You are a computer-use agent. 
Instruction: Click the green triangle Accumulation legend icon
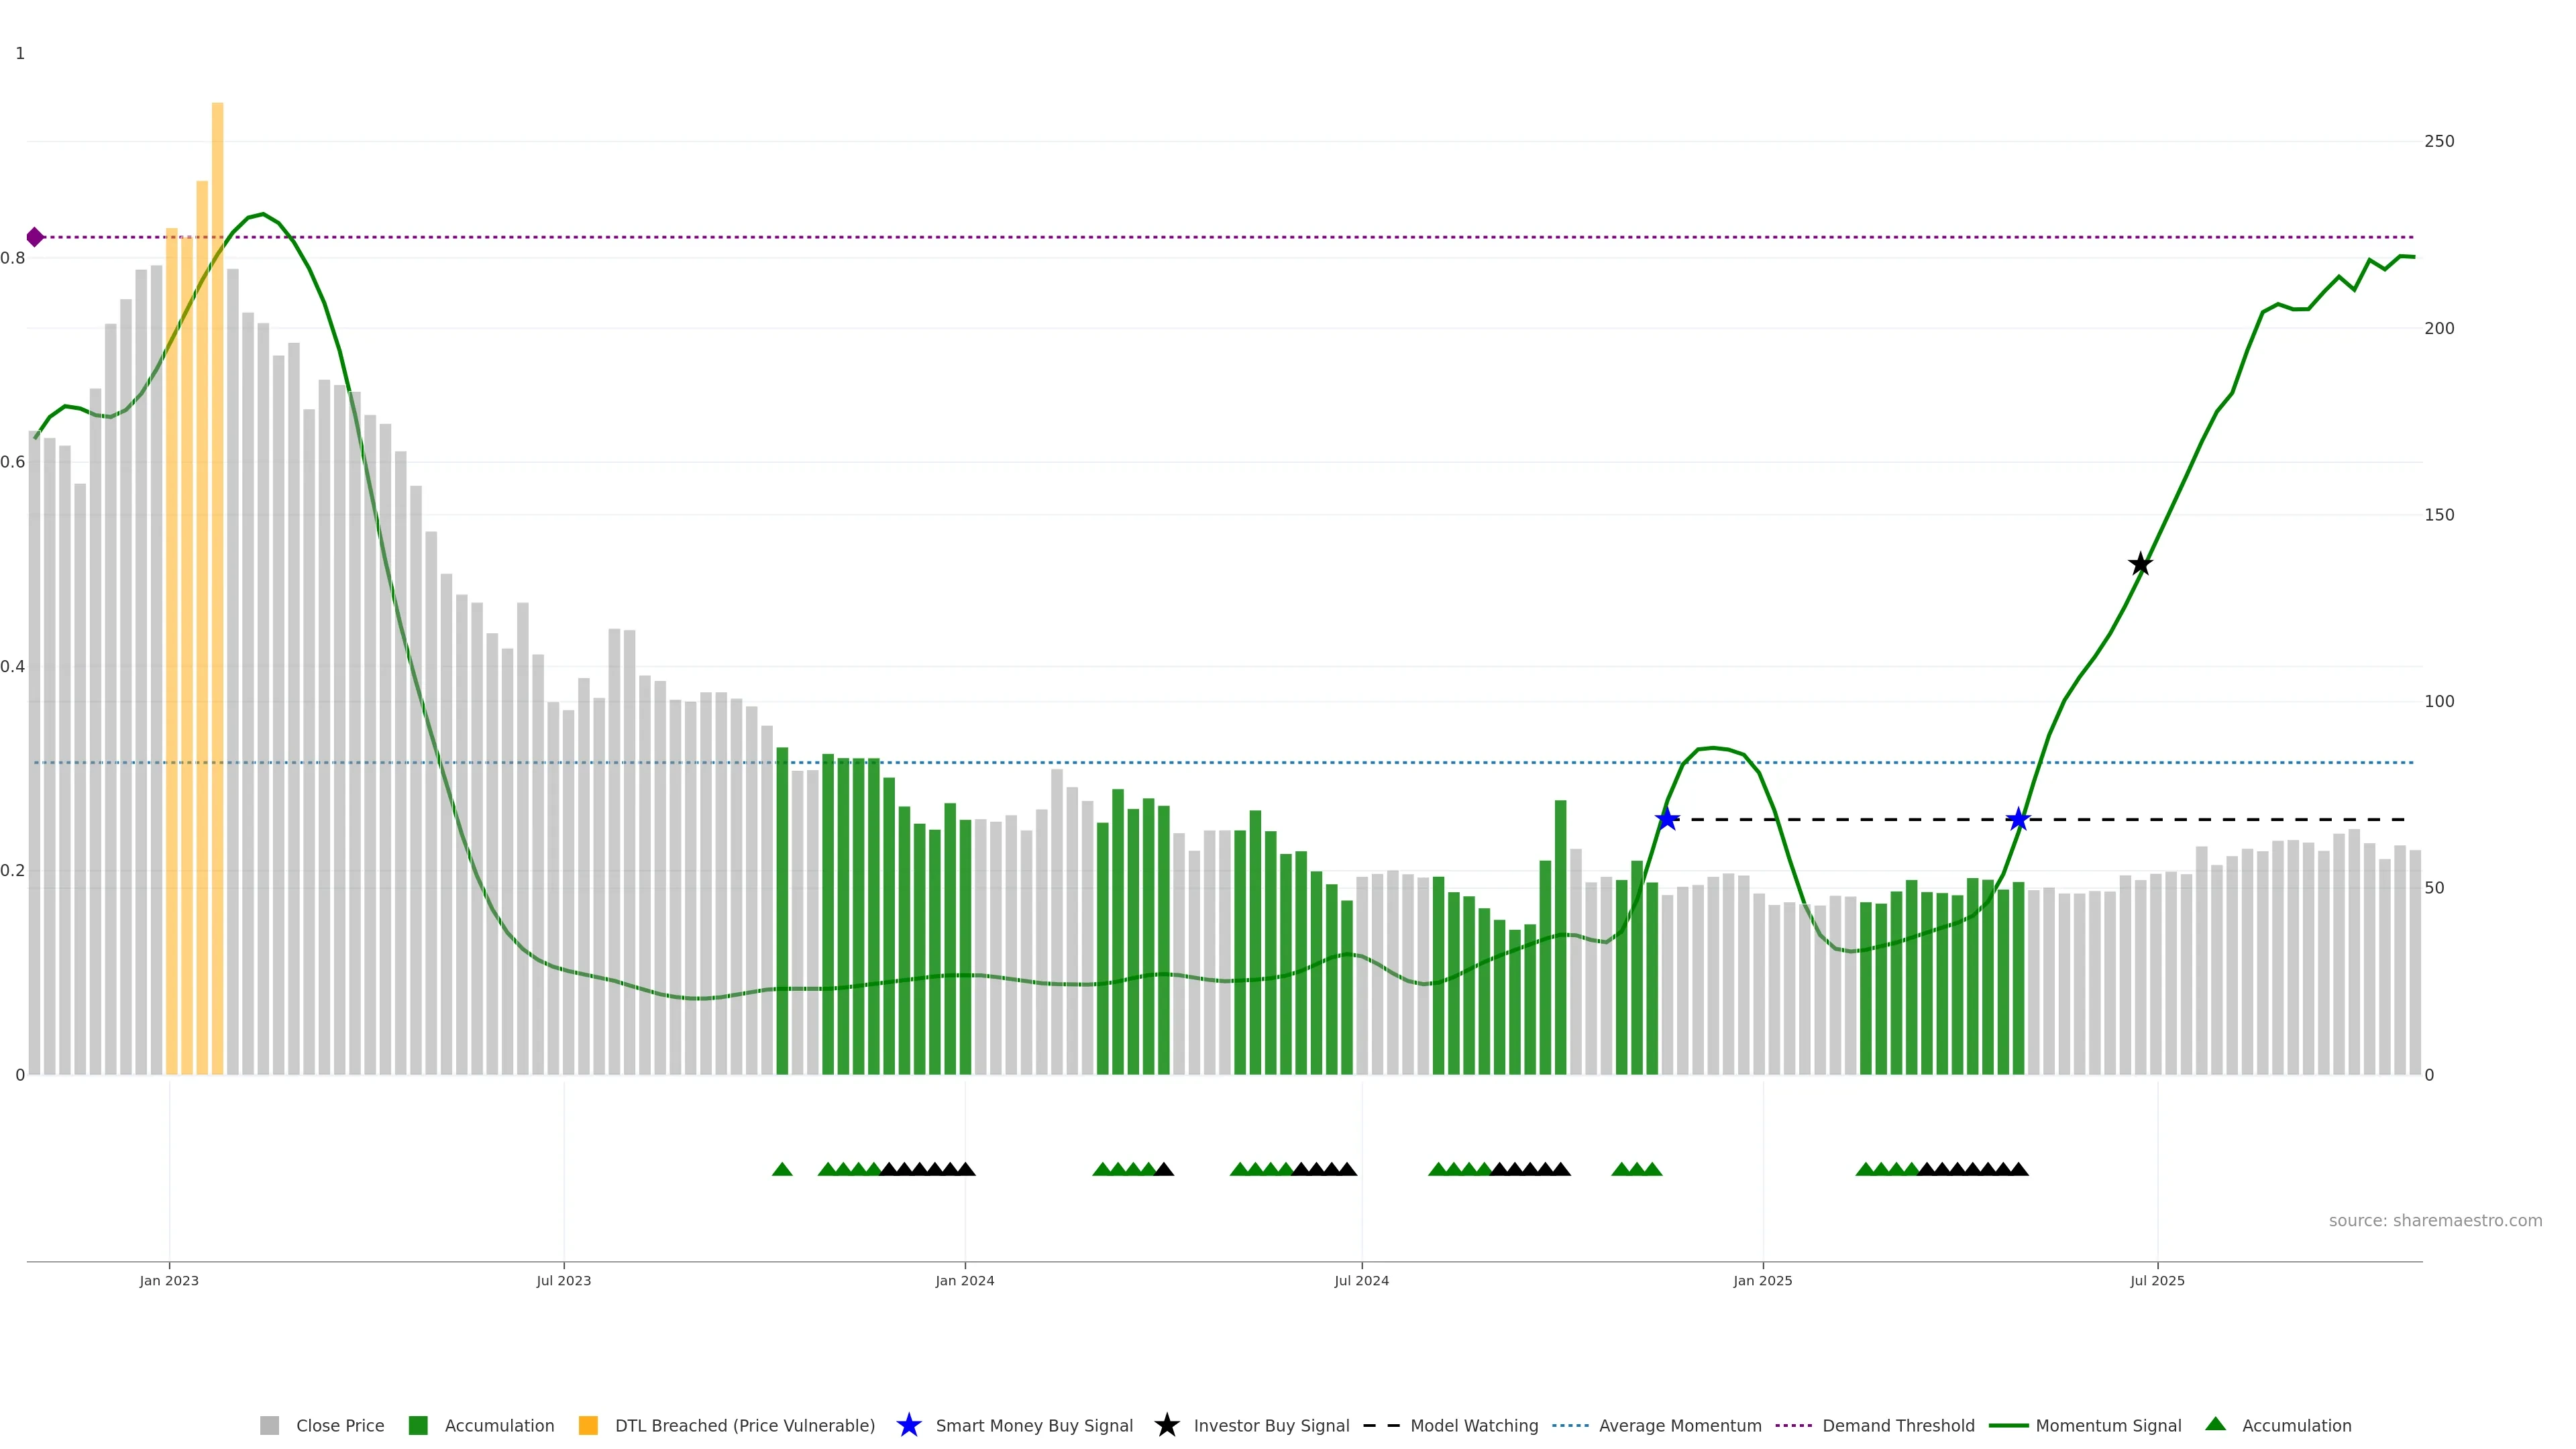pyautogui.click(x=2215, y=1424)
